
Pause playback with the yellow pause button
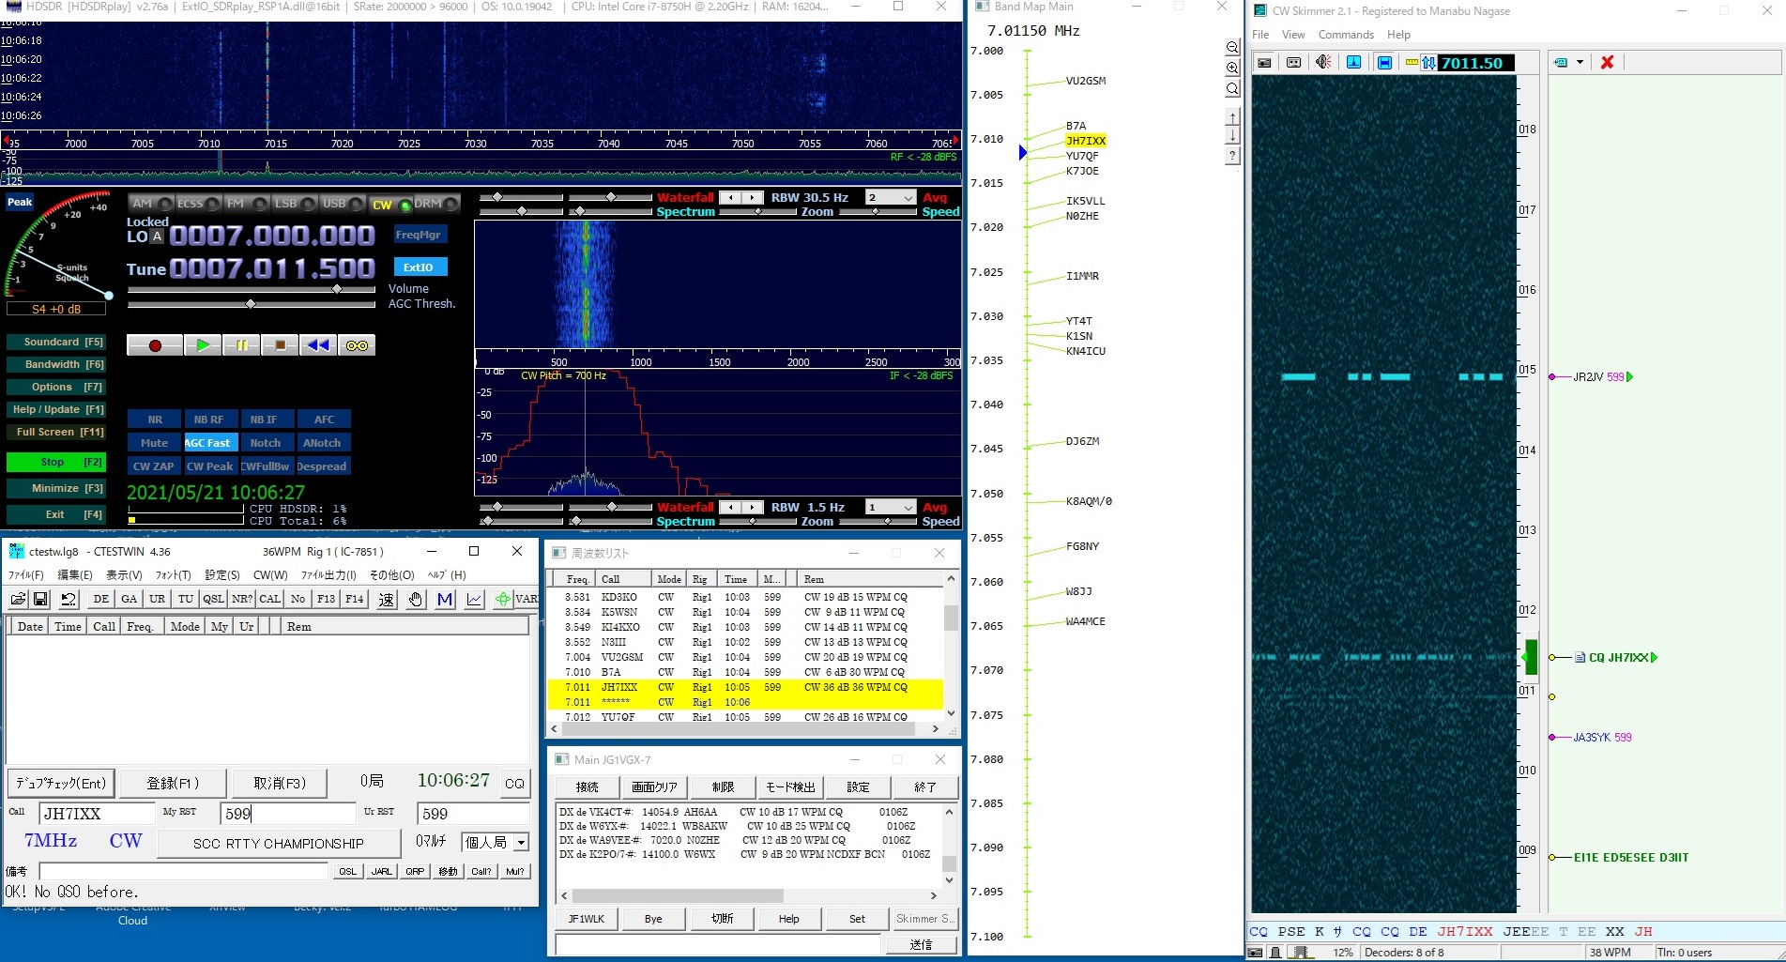click(x=241, y=345)
